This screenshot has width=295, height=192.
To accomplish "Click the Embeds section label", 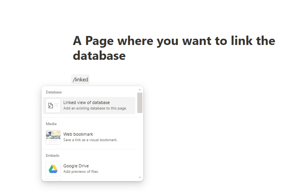I will tap(53, 155).
